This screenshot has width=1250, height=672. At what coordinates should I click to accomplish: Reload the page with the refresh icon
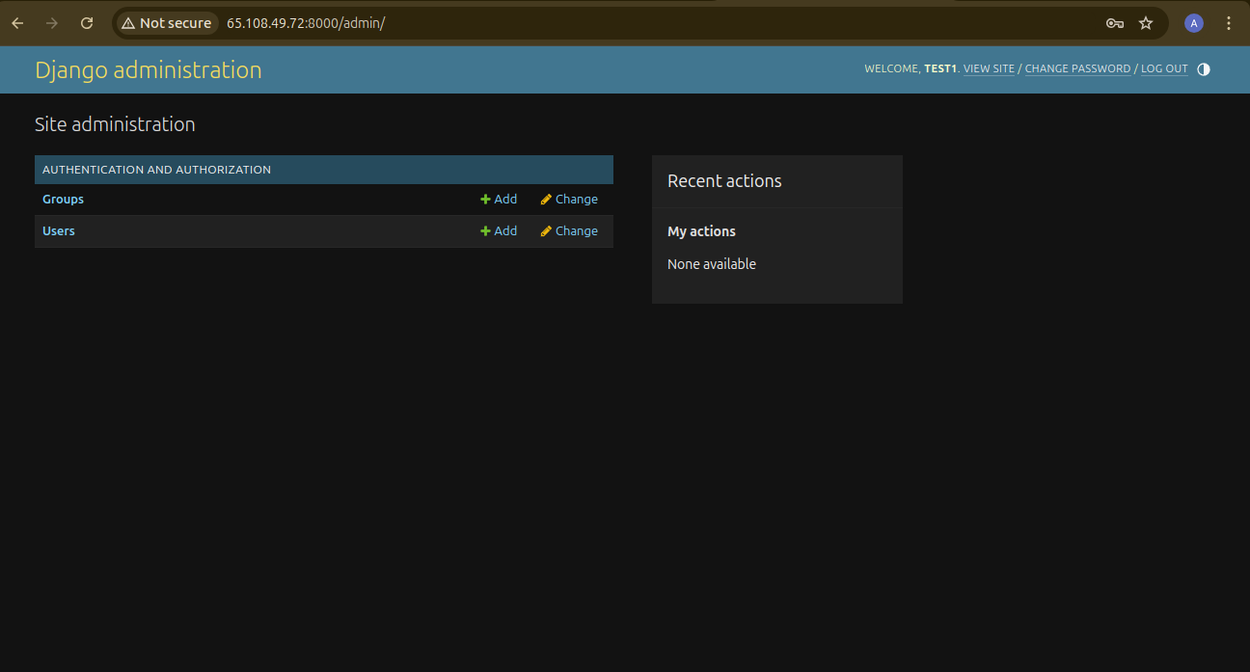(87, 23)
